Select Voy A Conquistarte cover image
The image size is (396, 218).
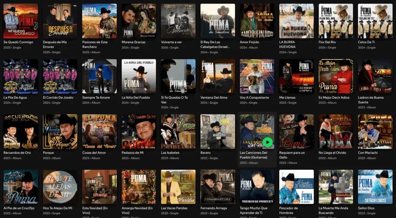257,76
